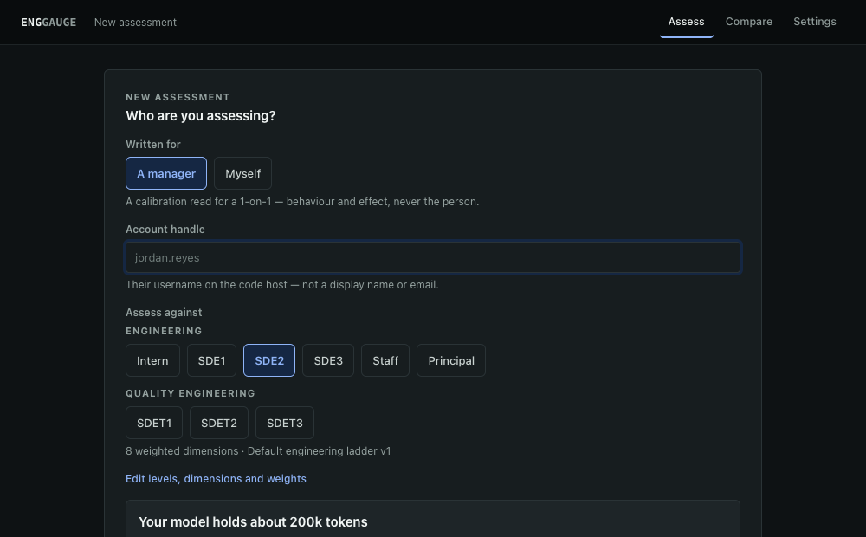This screenshot has width=866, height=537.
Task: Select the SDE3 level
Action: click(328, 361)
